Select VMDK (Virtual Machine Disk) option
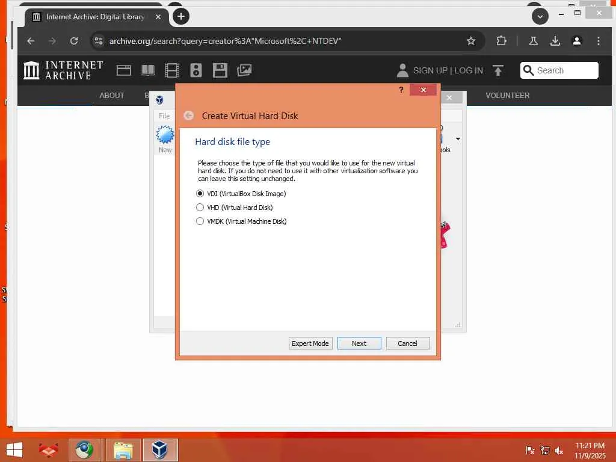 [x=241, y=221]
